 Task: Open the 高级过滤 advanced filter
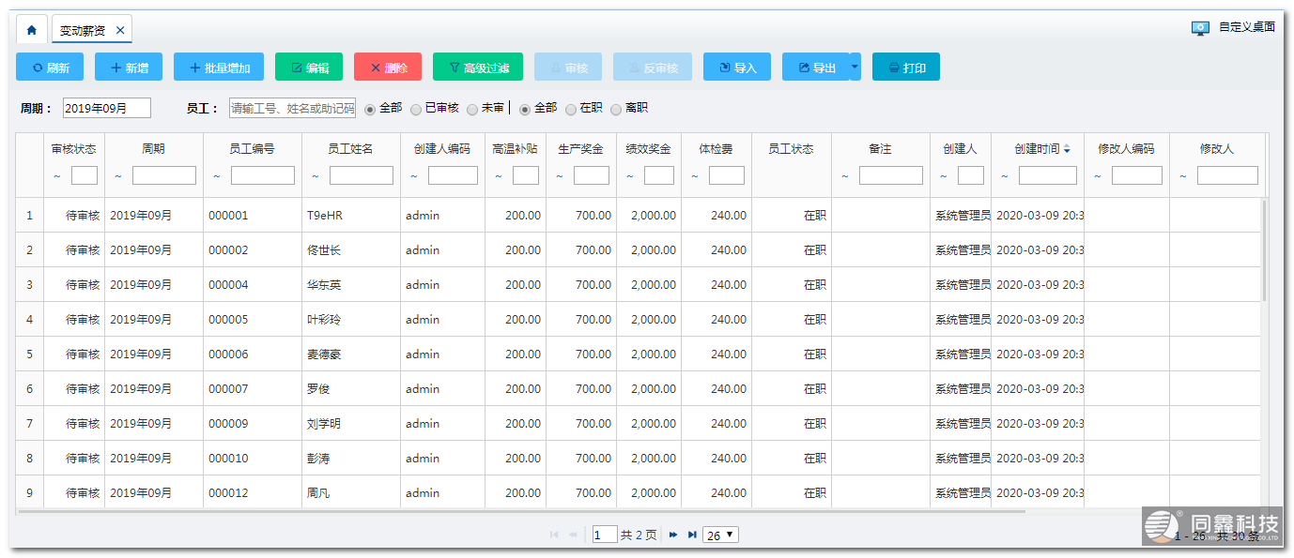pyautogui.click(x=478, y=68)
